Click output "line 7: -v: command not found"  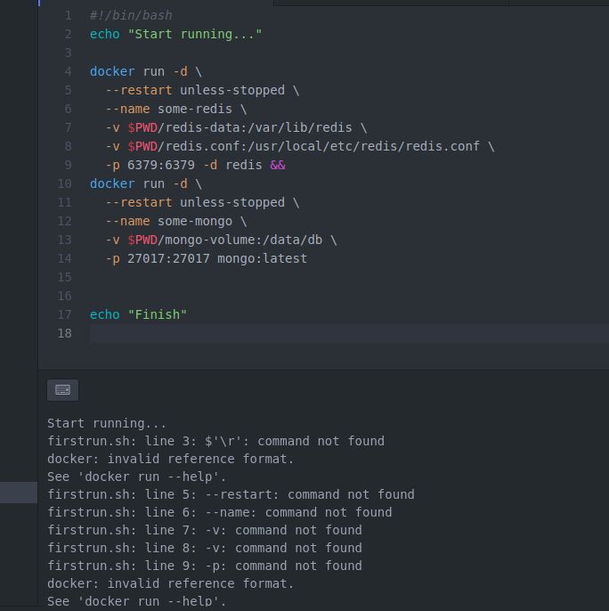point(253,530)
